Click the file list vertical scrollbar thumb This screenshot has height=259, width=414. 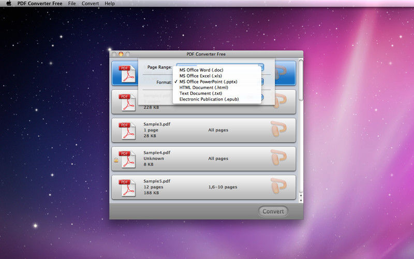pyautogui.click(x=301, y=80)
